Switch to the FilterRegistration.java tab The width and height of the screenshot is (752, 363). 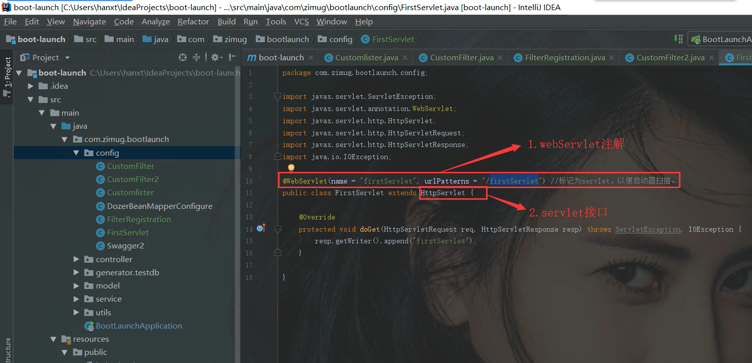pos(564,58)
